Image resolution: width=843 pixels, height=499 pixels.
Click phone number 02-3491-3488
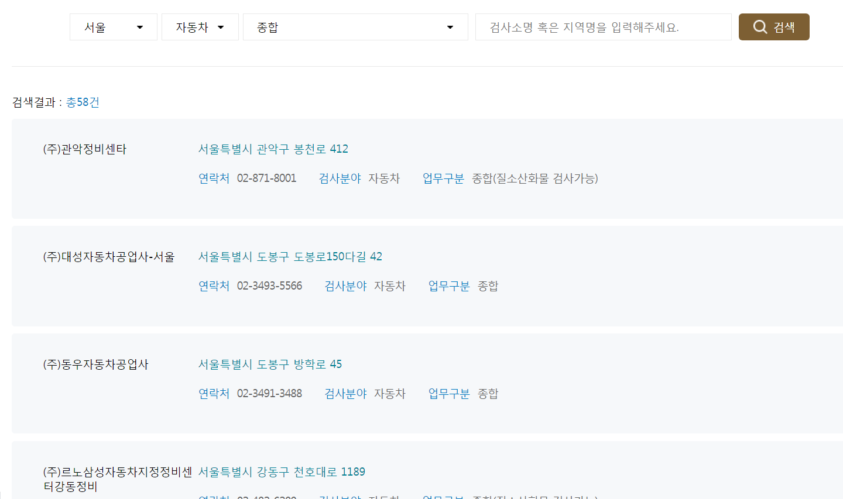[270, 394]
